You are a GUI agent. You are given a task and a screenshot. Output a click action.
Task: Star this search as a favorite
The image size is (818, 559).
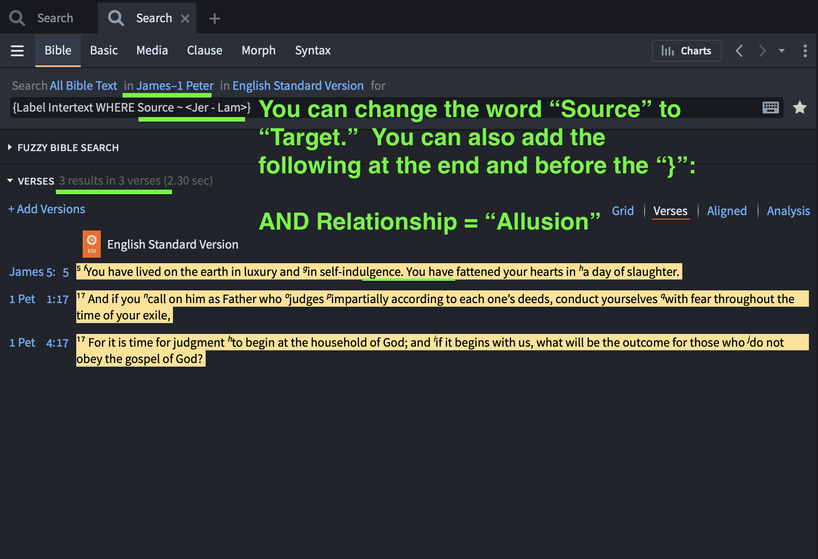coord(800,108)
